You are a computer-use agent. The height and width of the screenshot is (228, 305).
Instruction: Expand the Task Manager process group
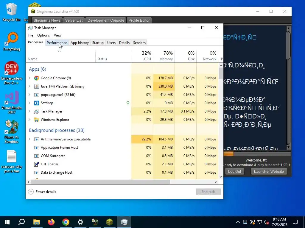[29, 111]
